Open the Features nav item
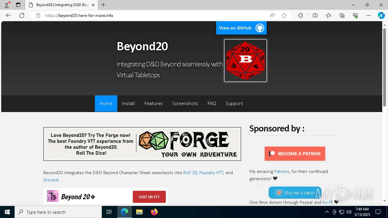388x218 pixels. click(154, 104)
